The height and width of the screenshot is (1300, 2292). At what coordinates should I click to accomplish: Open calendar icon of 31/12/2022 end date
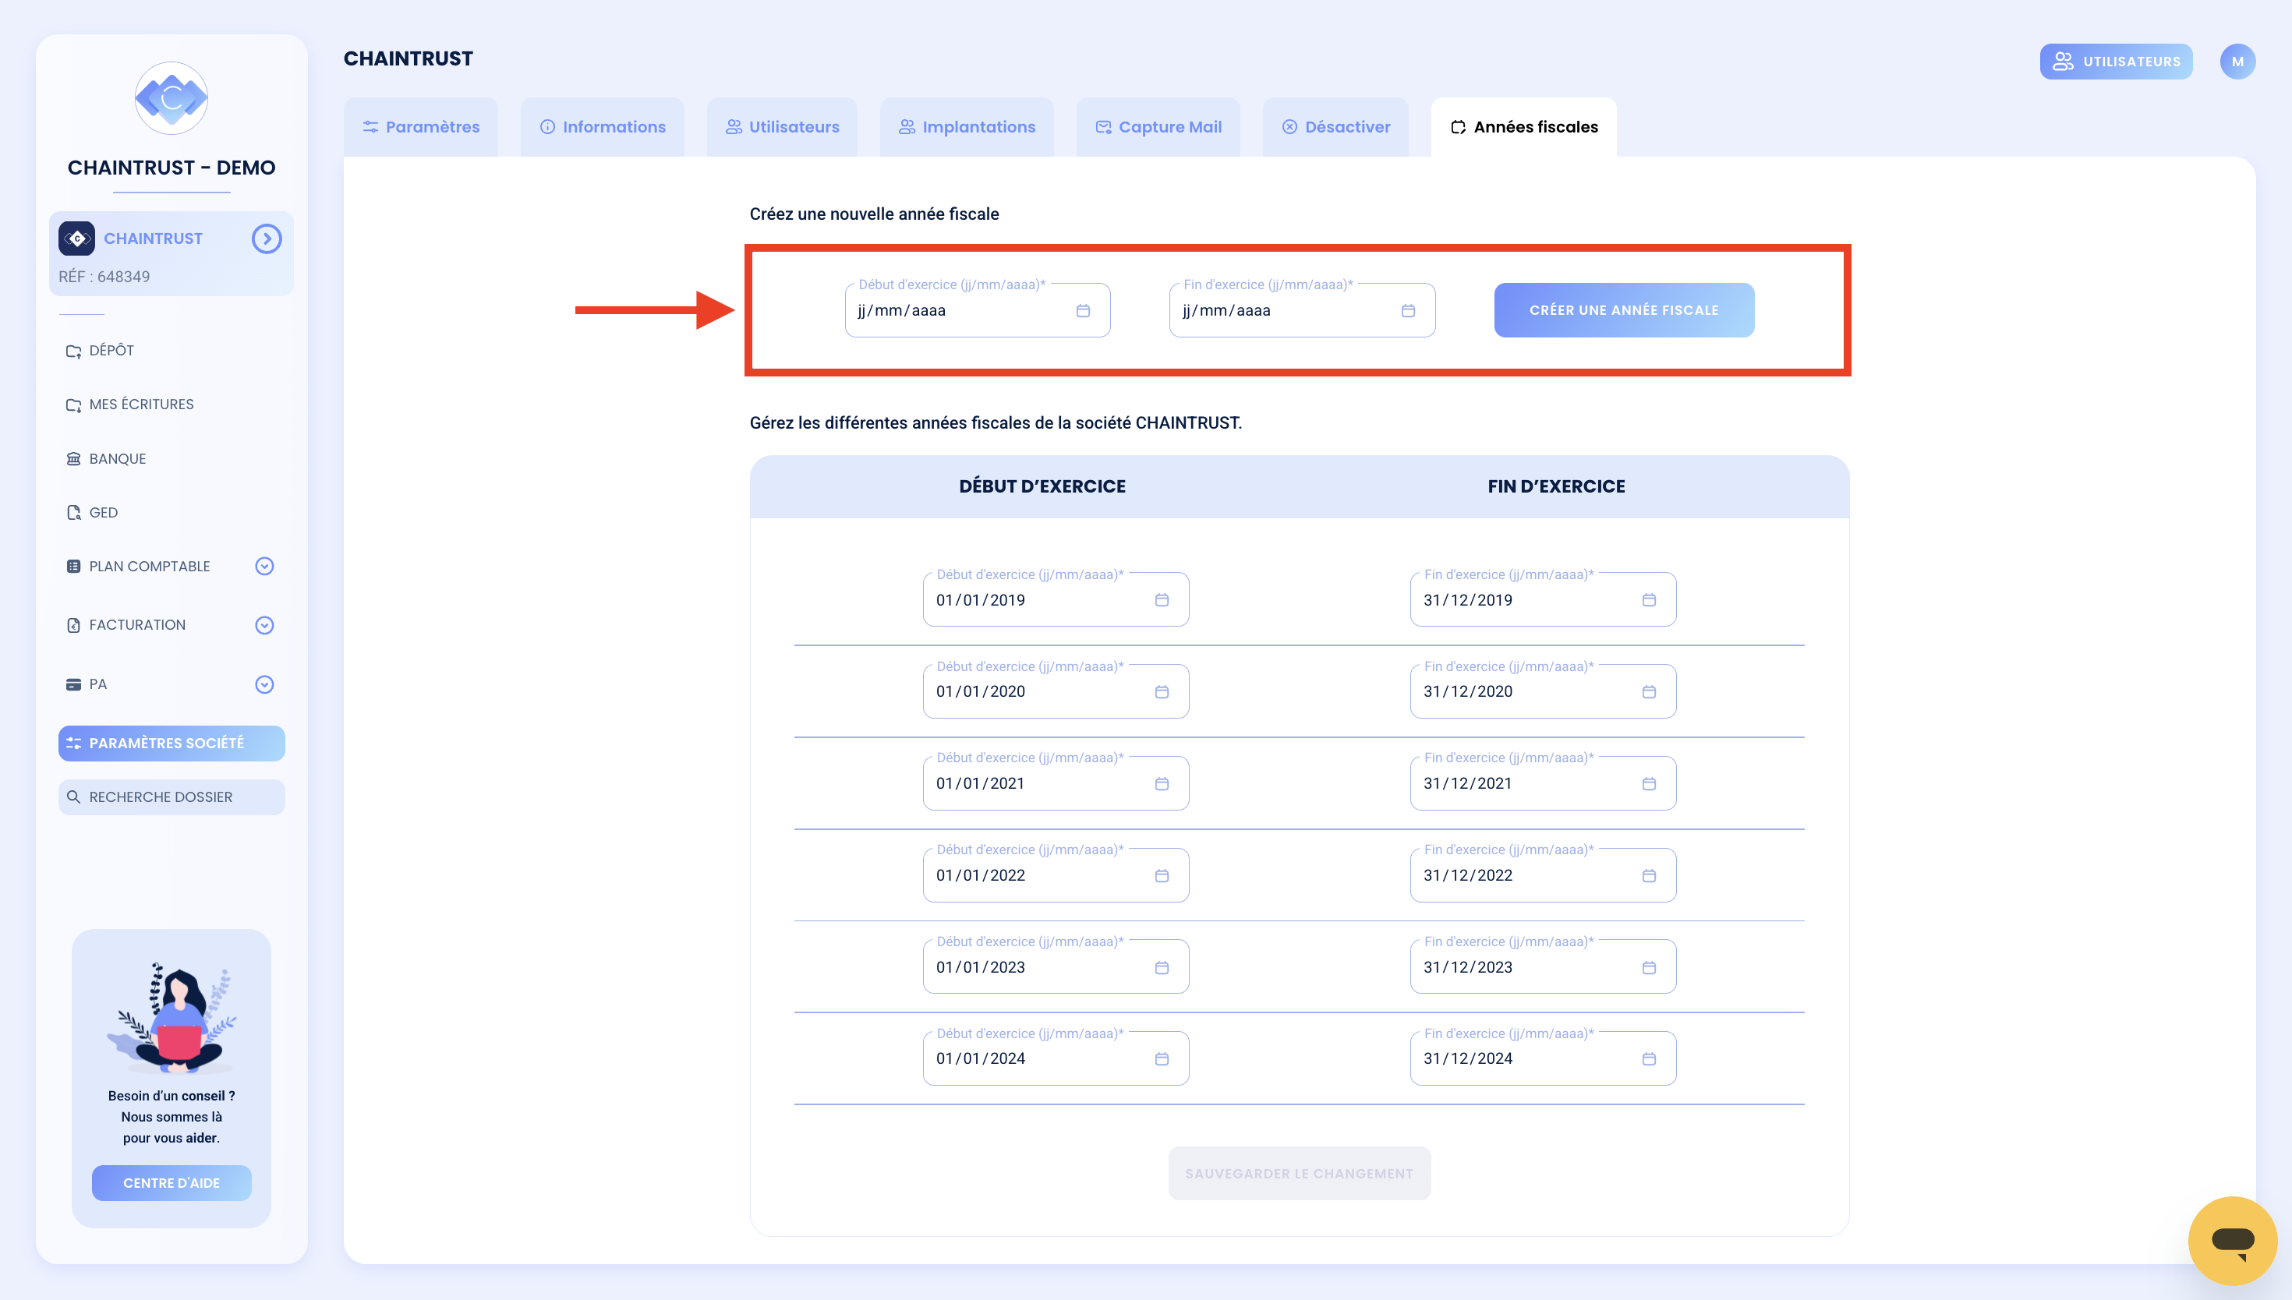(1648, 876)
